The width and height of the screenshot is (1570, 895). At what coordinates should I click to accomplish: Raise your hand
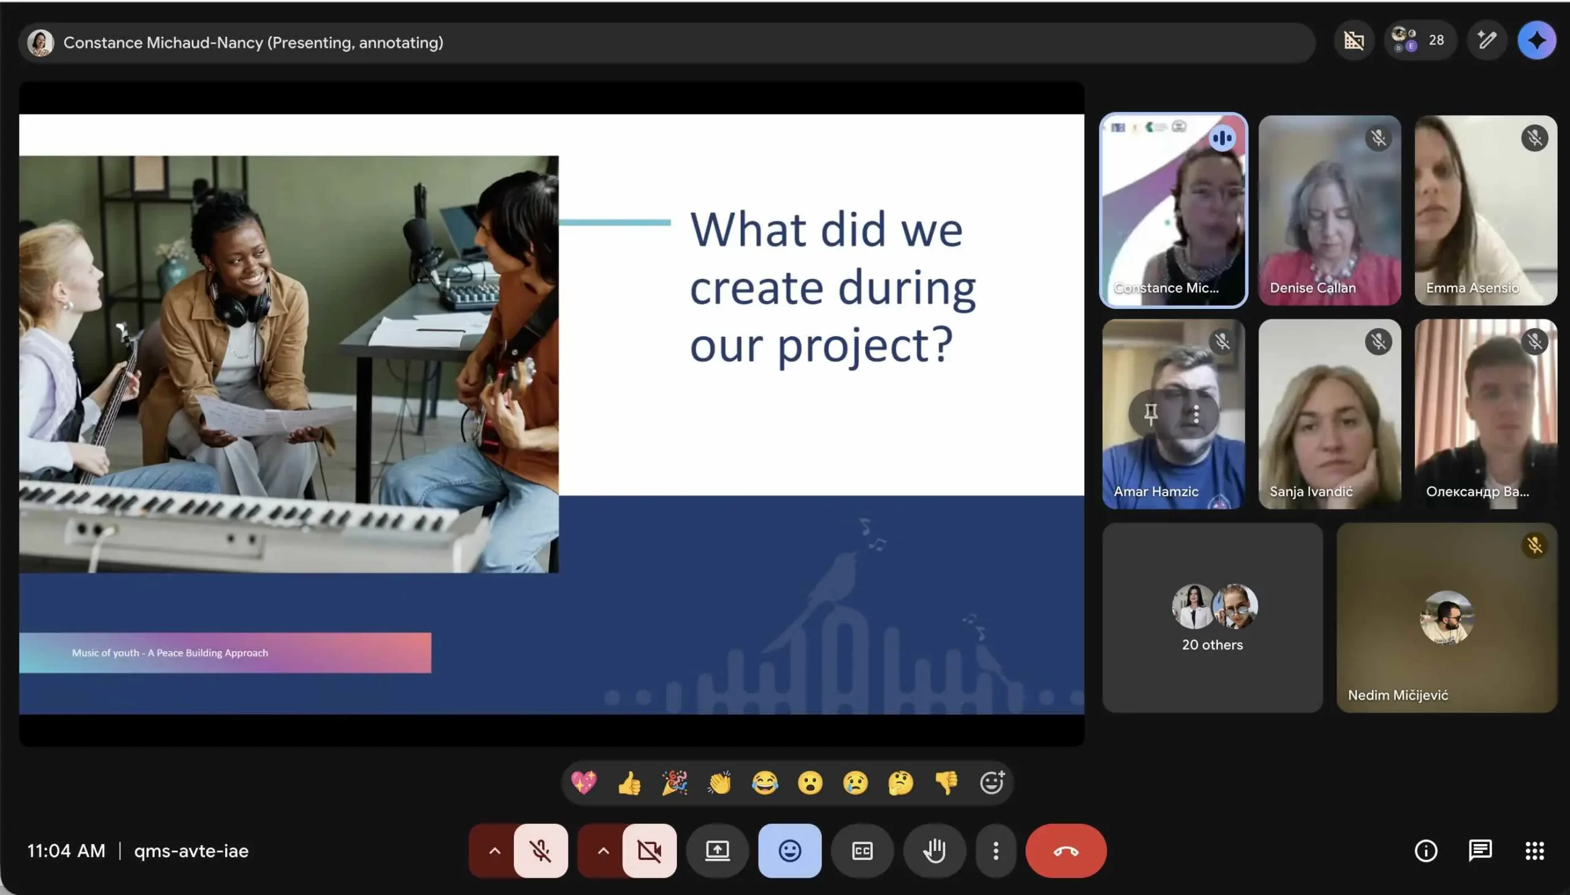coord(934,851)
